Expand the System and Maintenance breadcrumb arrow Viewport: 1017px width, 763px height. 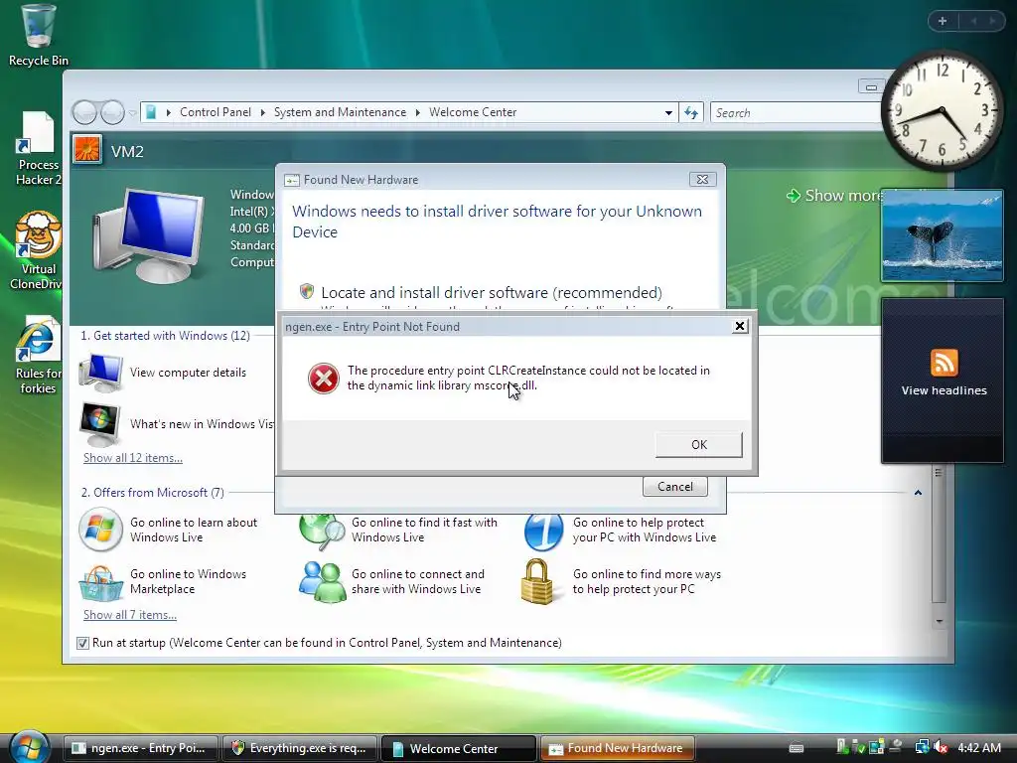[418, 112]
